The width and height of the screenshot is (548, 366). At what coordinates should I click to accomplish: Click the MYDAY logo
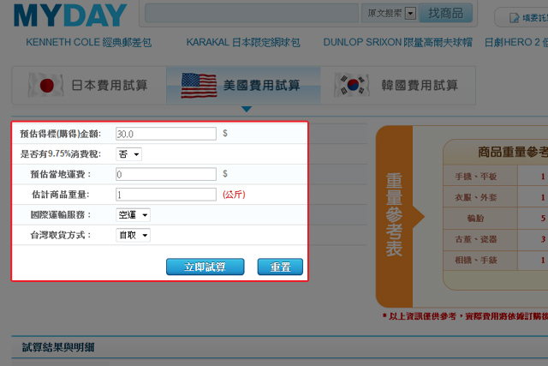[70, 15]
